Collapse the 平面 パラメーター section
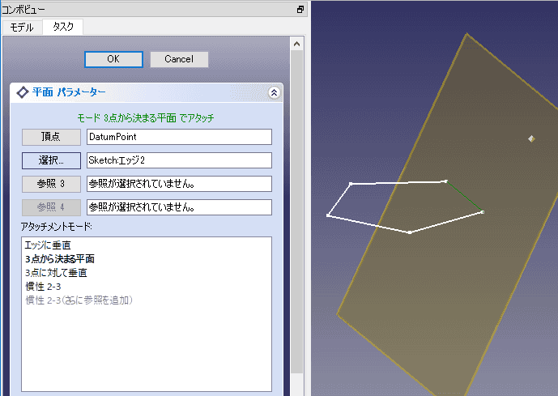The width and height of the screenshot is (558, 396). (x=274, y=93)
